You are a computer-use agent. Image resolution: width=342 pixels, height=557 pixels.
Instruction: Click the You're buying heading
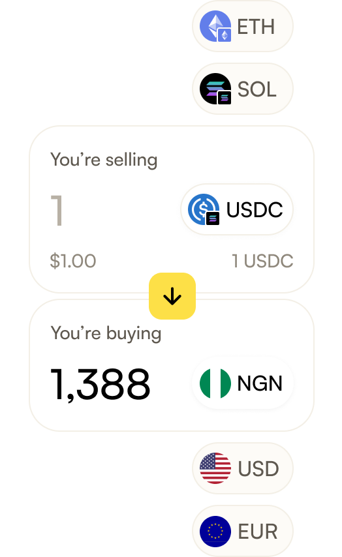point(106,333)
